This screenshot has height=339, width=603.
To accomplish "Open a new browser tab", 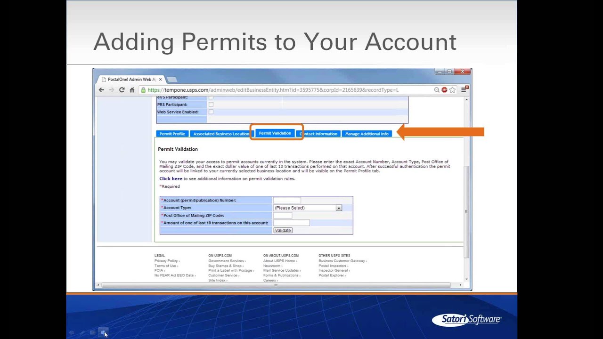I will 171,80.
